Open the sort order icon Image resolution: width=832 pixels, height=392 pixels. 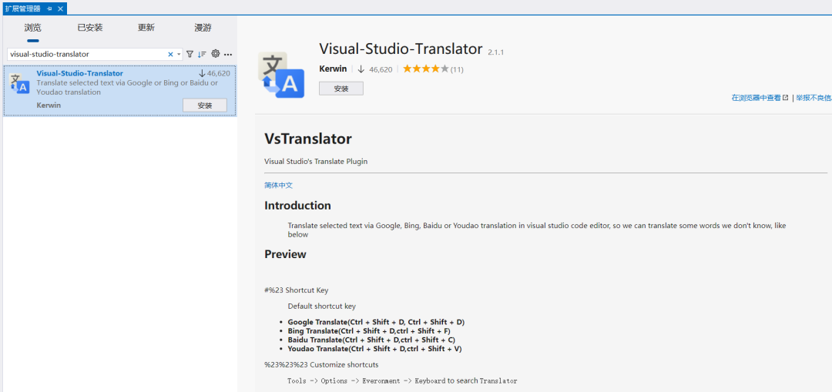tap(202, 54)
